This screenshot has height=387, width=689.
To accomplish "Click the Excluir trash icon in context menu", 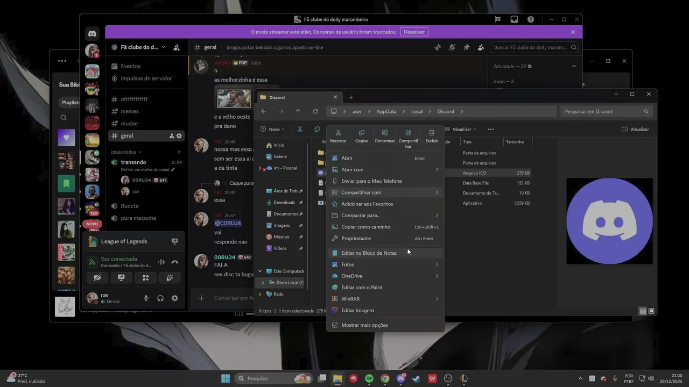I will 432,133.
